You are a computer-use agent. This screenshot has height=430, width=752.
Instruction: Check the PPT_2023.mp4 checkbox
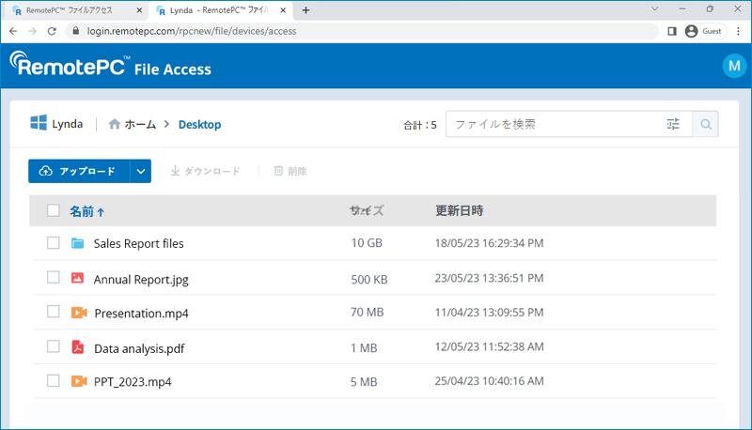point(54,380)
